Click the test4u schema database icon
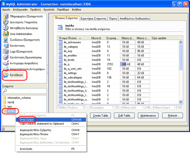The width and height of the screenshot is (190, 153). pyautogui.click(x=4, y=111)
